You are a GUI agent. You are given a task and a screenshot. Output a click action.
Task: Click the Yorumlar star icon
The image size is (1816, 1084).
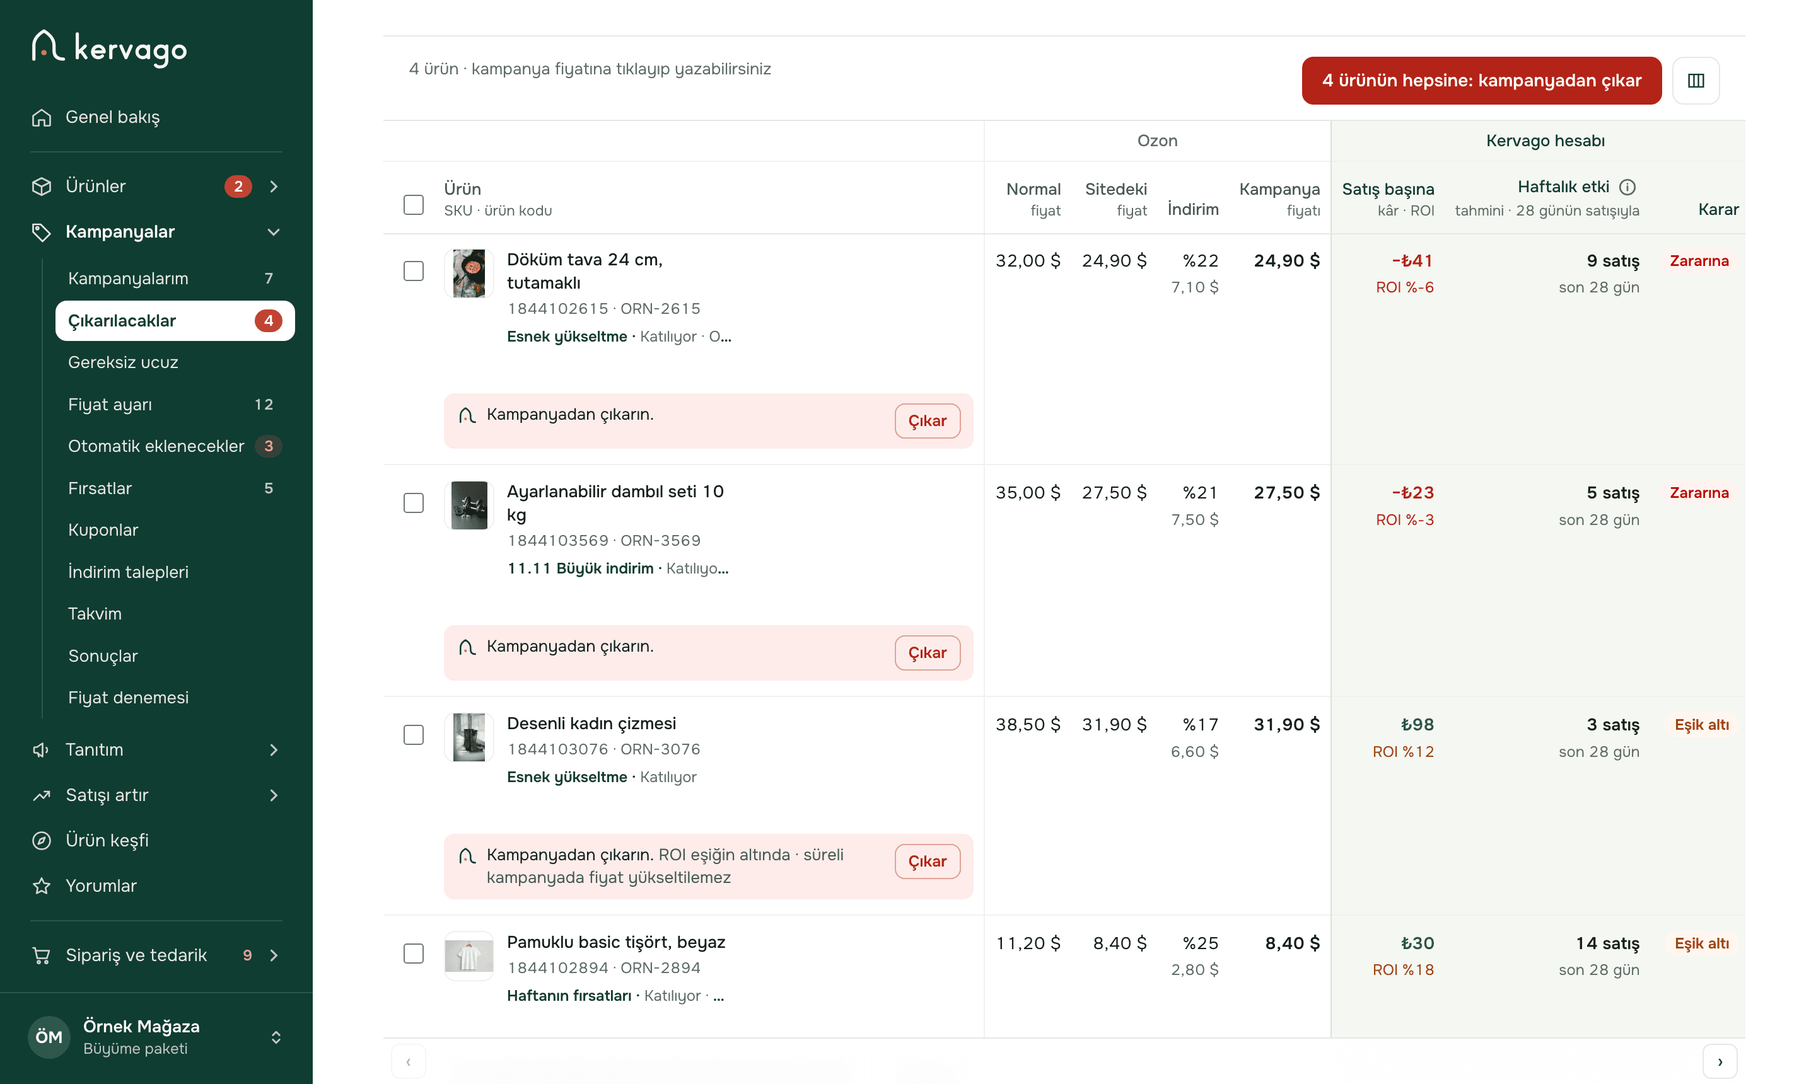[42, 886]
